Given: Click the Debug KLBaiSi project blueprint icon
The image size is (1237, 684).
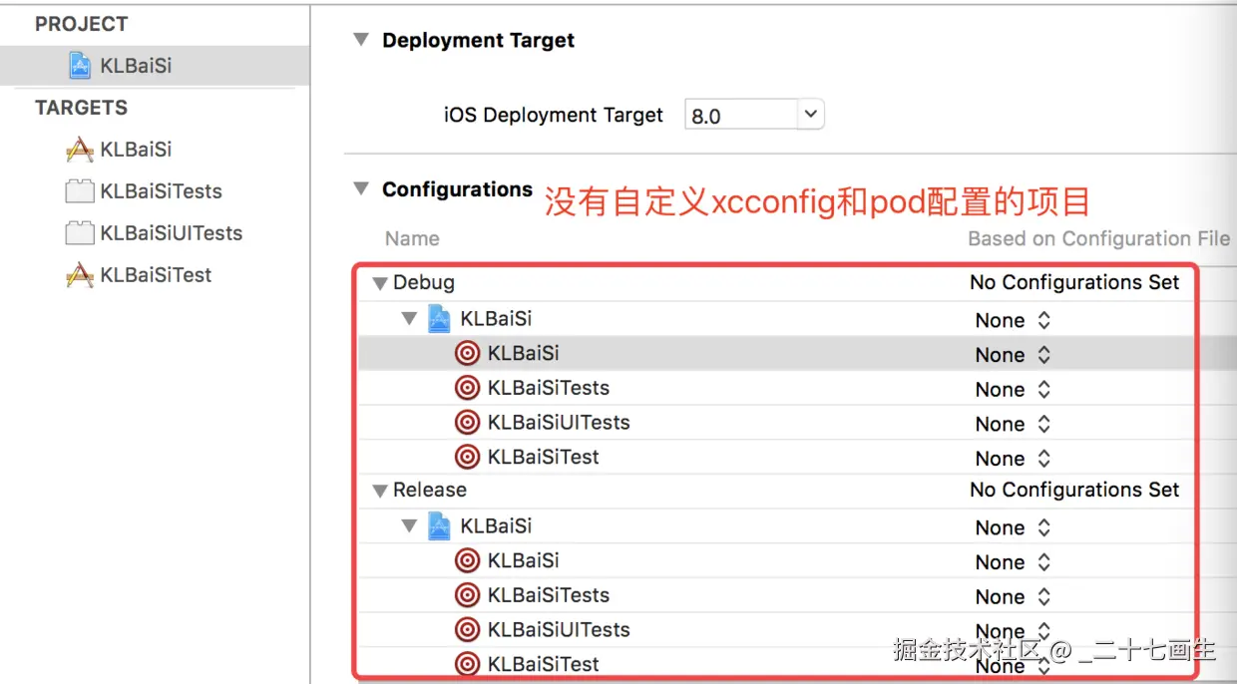Looking at the screenshot, I should pos(440,319).
